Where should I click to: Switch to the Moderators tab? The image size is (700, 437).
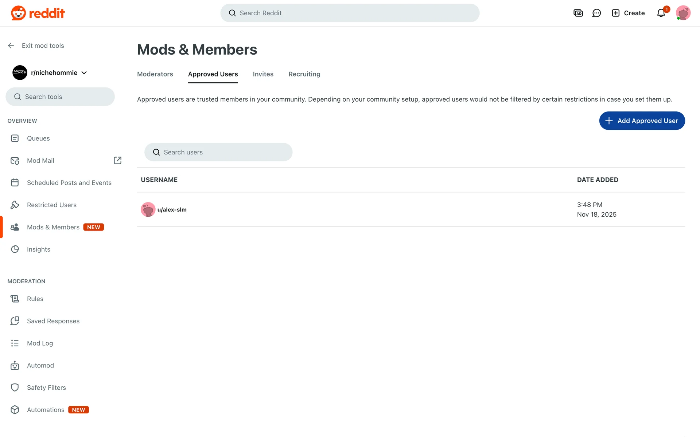point(155,74)
